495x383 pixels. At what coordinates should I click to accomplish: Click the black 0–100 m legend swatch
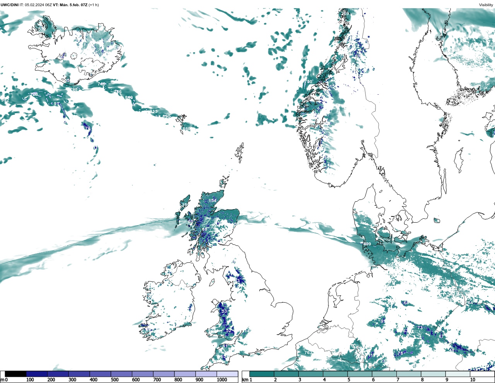point(16,374)
